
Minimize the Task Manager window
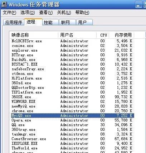138,5
